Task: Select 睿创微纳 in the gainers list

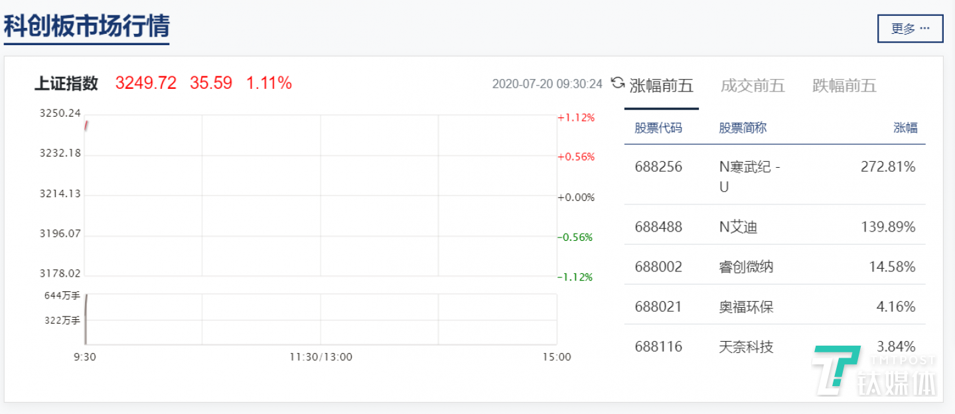Action: 746,267
